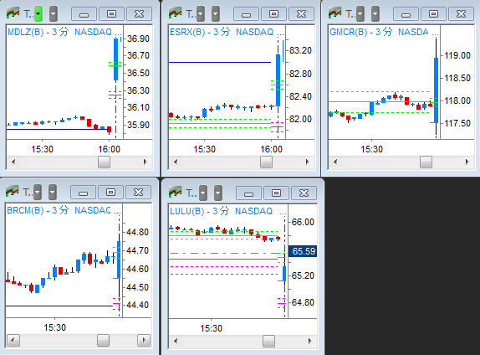Click the 16:00 time label on MDLZ chart
Screen dimensions: 480x355
pos(109,149)
